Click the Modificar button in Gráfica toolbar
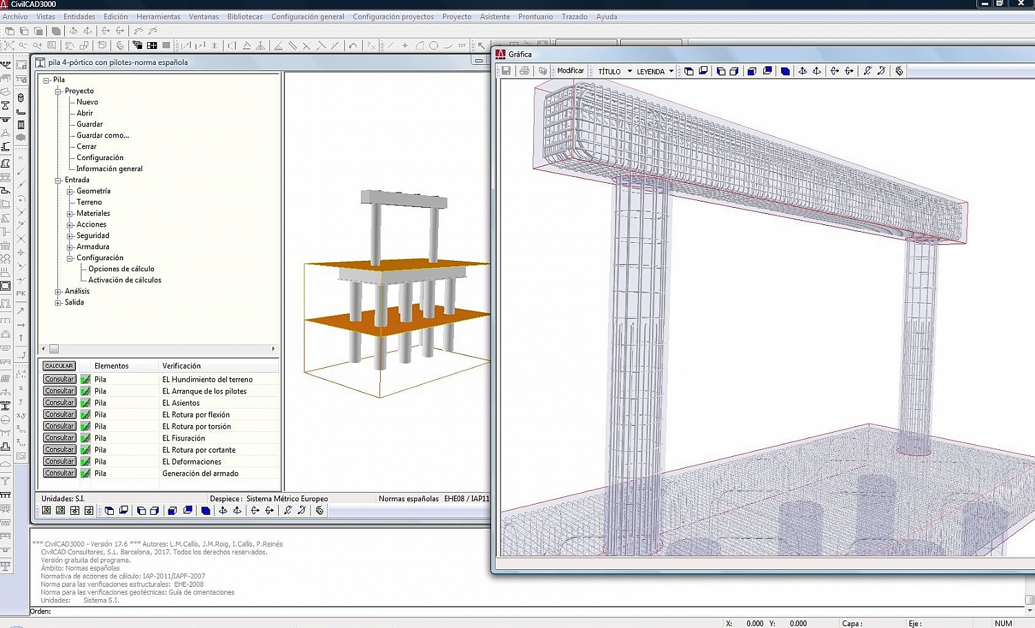 click(571, 70)
